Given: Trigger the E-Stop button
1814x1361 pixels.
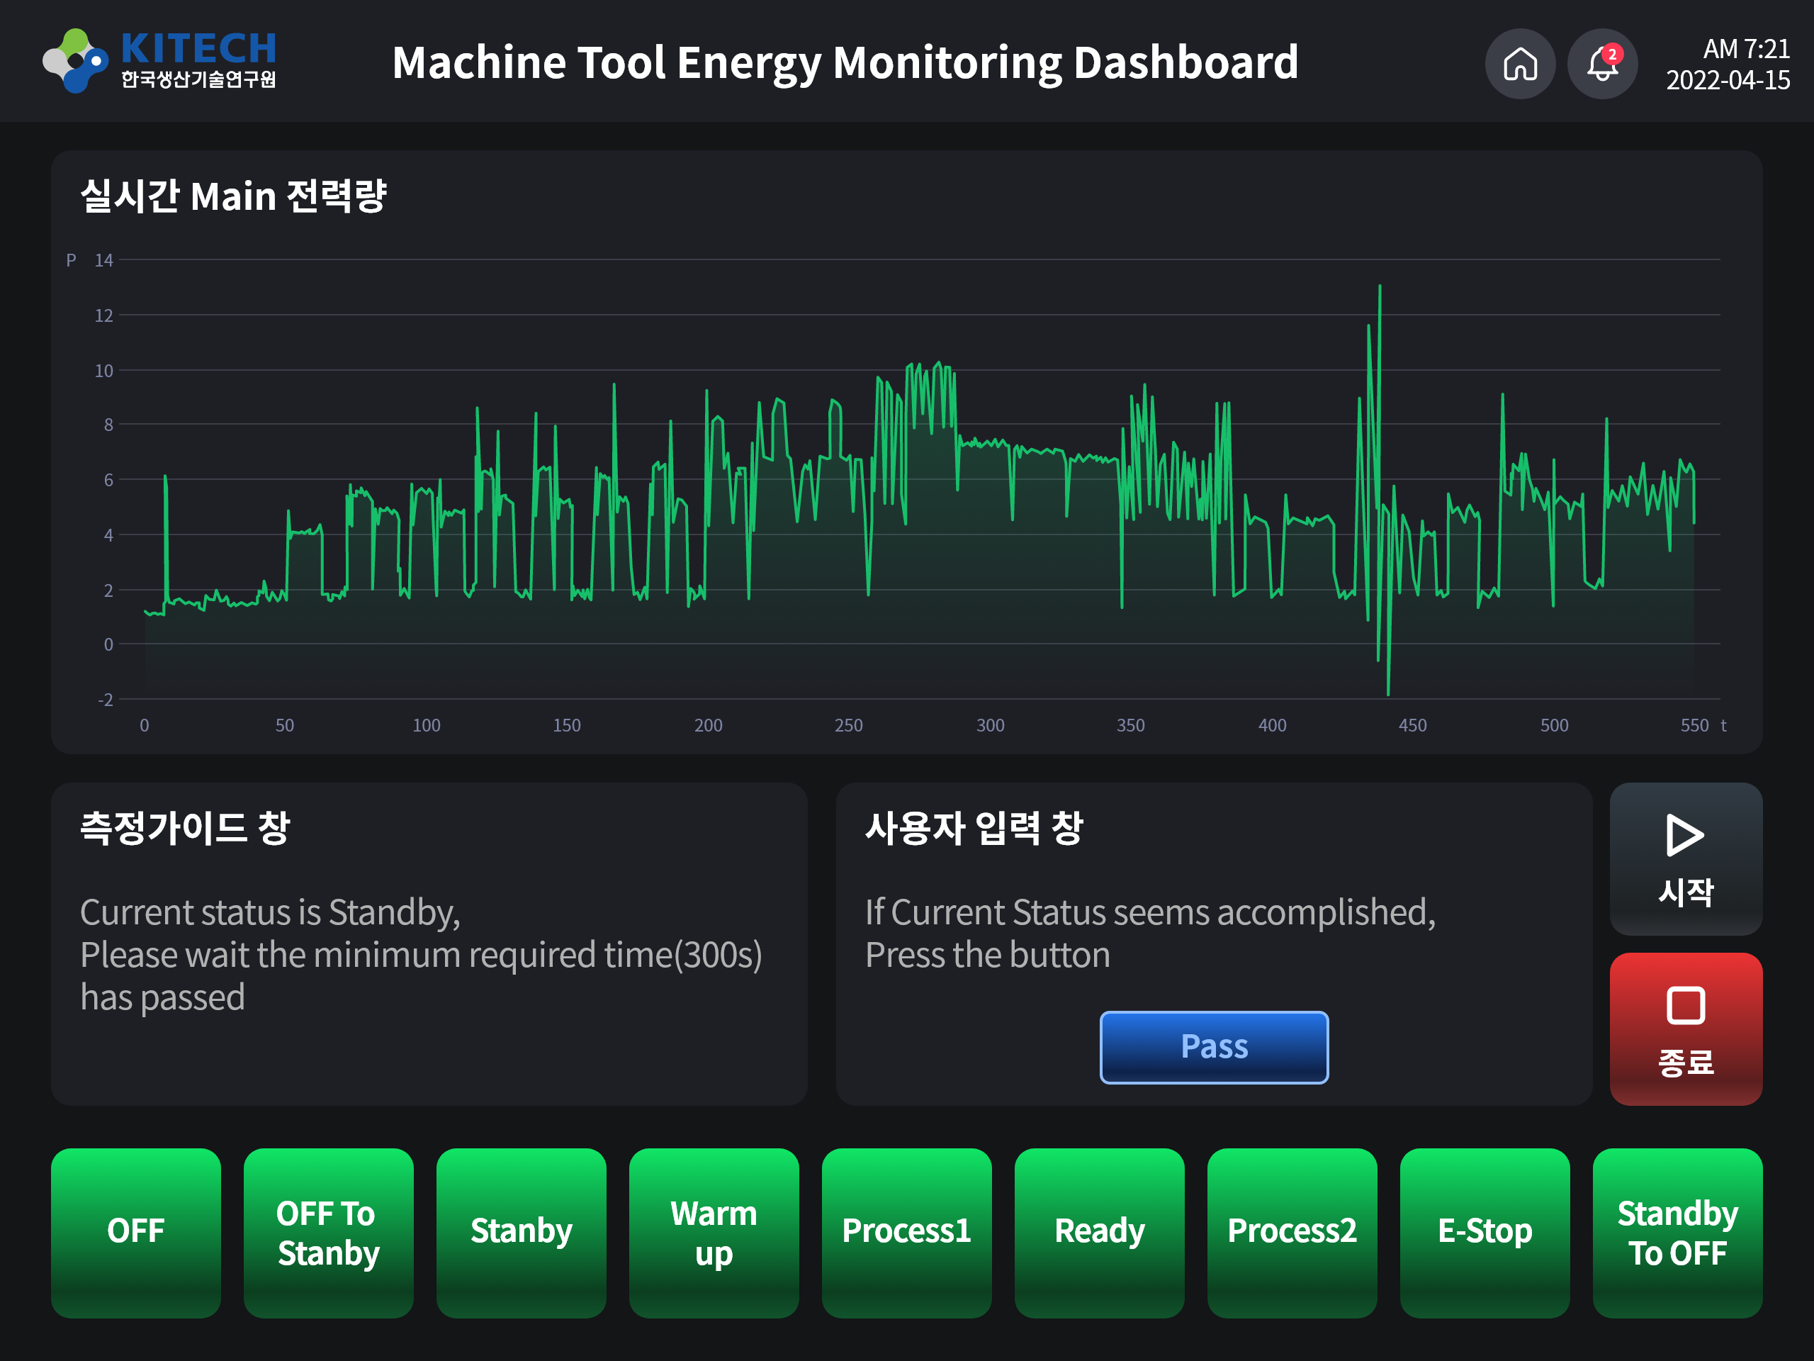Looking at the screenshot, I should coord(1485,1232).
